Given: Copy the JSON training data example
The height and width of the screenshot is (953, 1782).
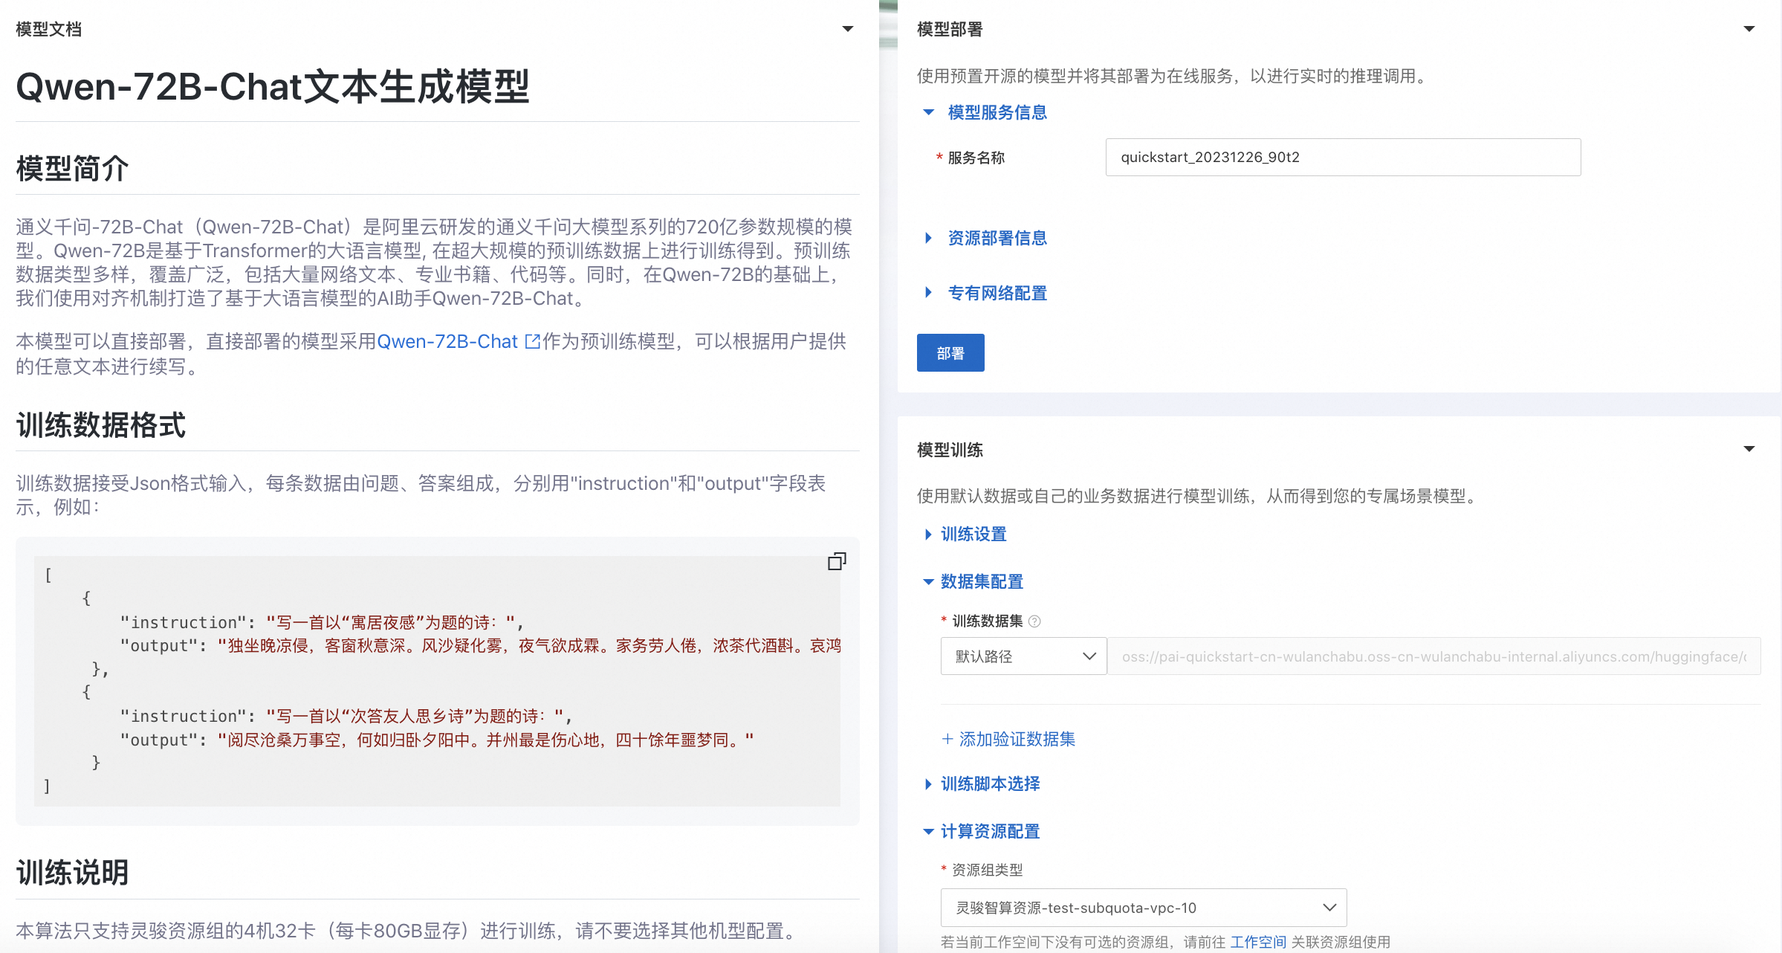Looking at the screenshot, I should click(x=837, y=561).
